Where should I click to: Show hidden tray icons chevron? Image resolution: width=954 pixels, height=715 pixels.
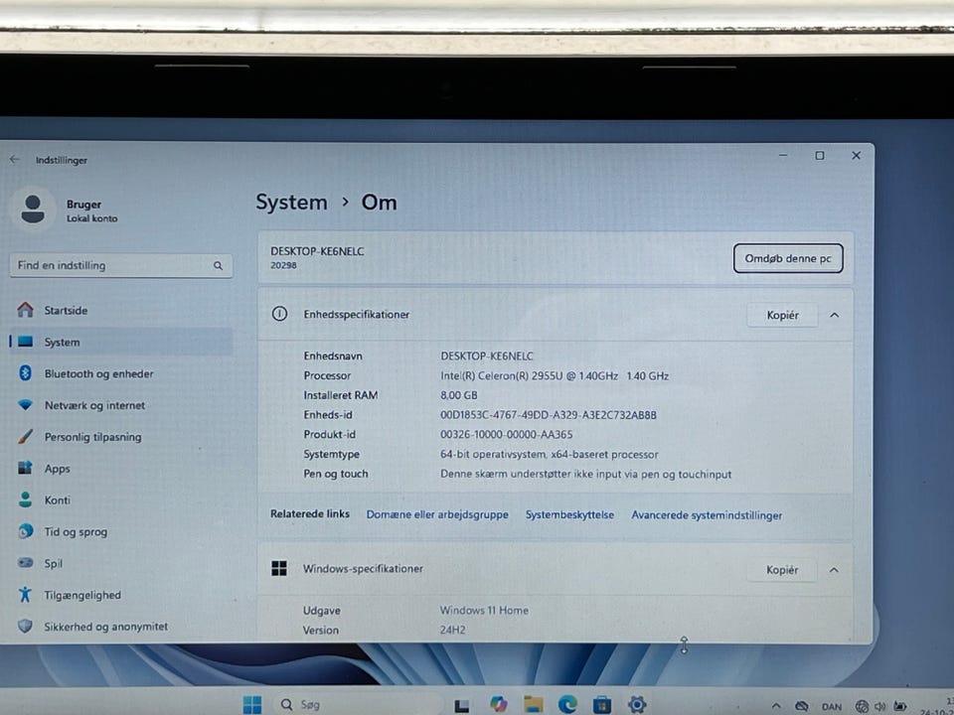tap(776, 706)
